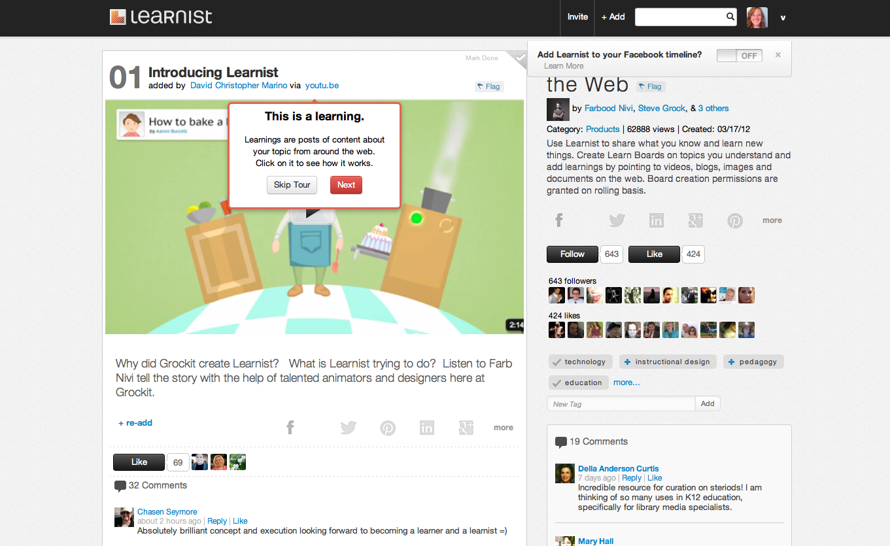Open the + Add menu
Image resolution: width=890 pixels, height=546 pixels.
[613, 17]
